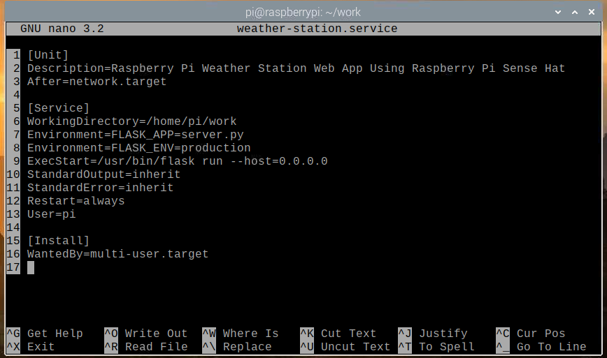Click the WantedBy=multi-user.target line
Screen dimensions: 607x358
pos(117,254)
